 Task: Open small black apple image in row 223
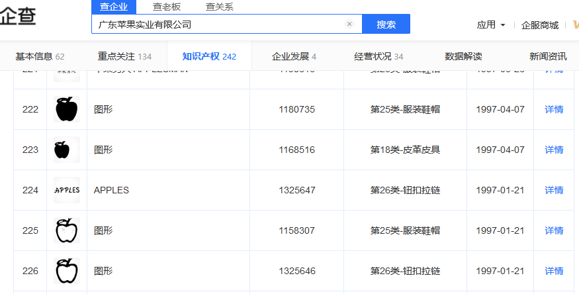pos(67,150)
